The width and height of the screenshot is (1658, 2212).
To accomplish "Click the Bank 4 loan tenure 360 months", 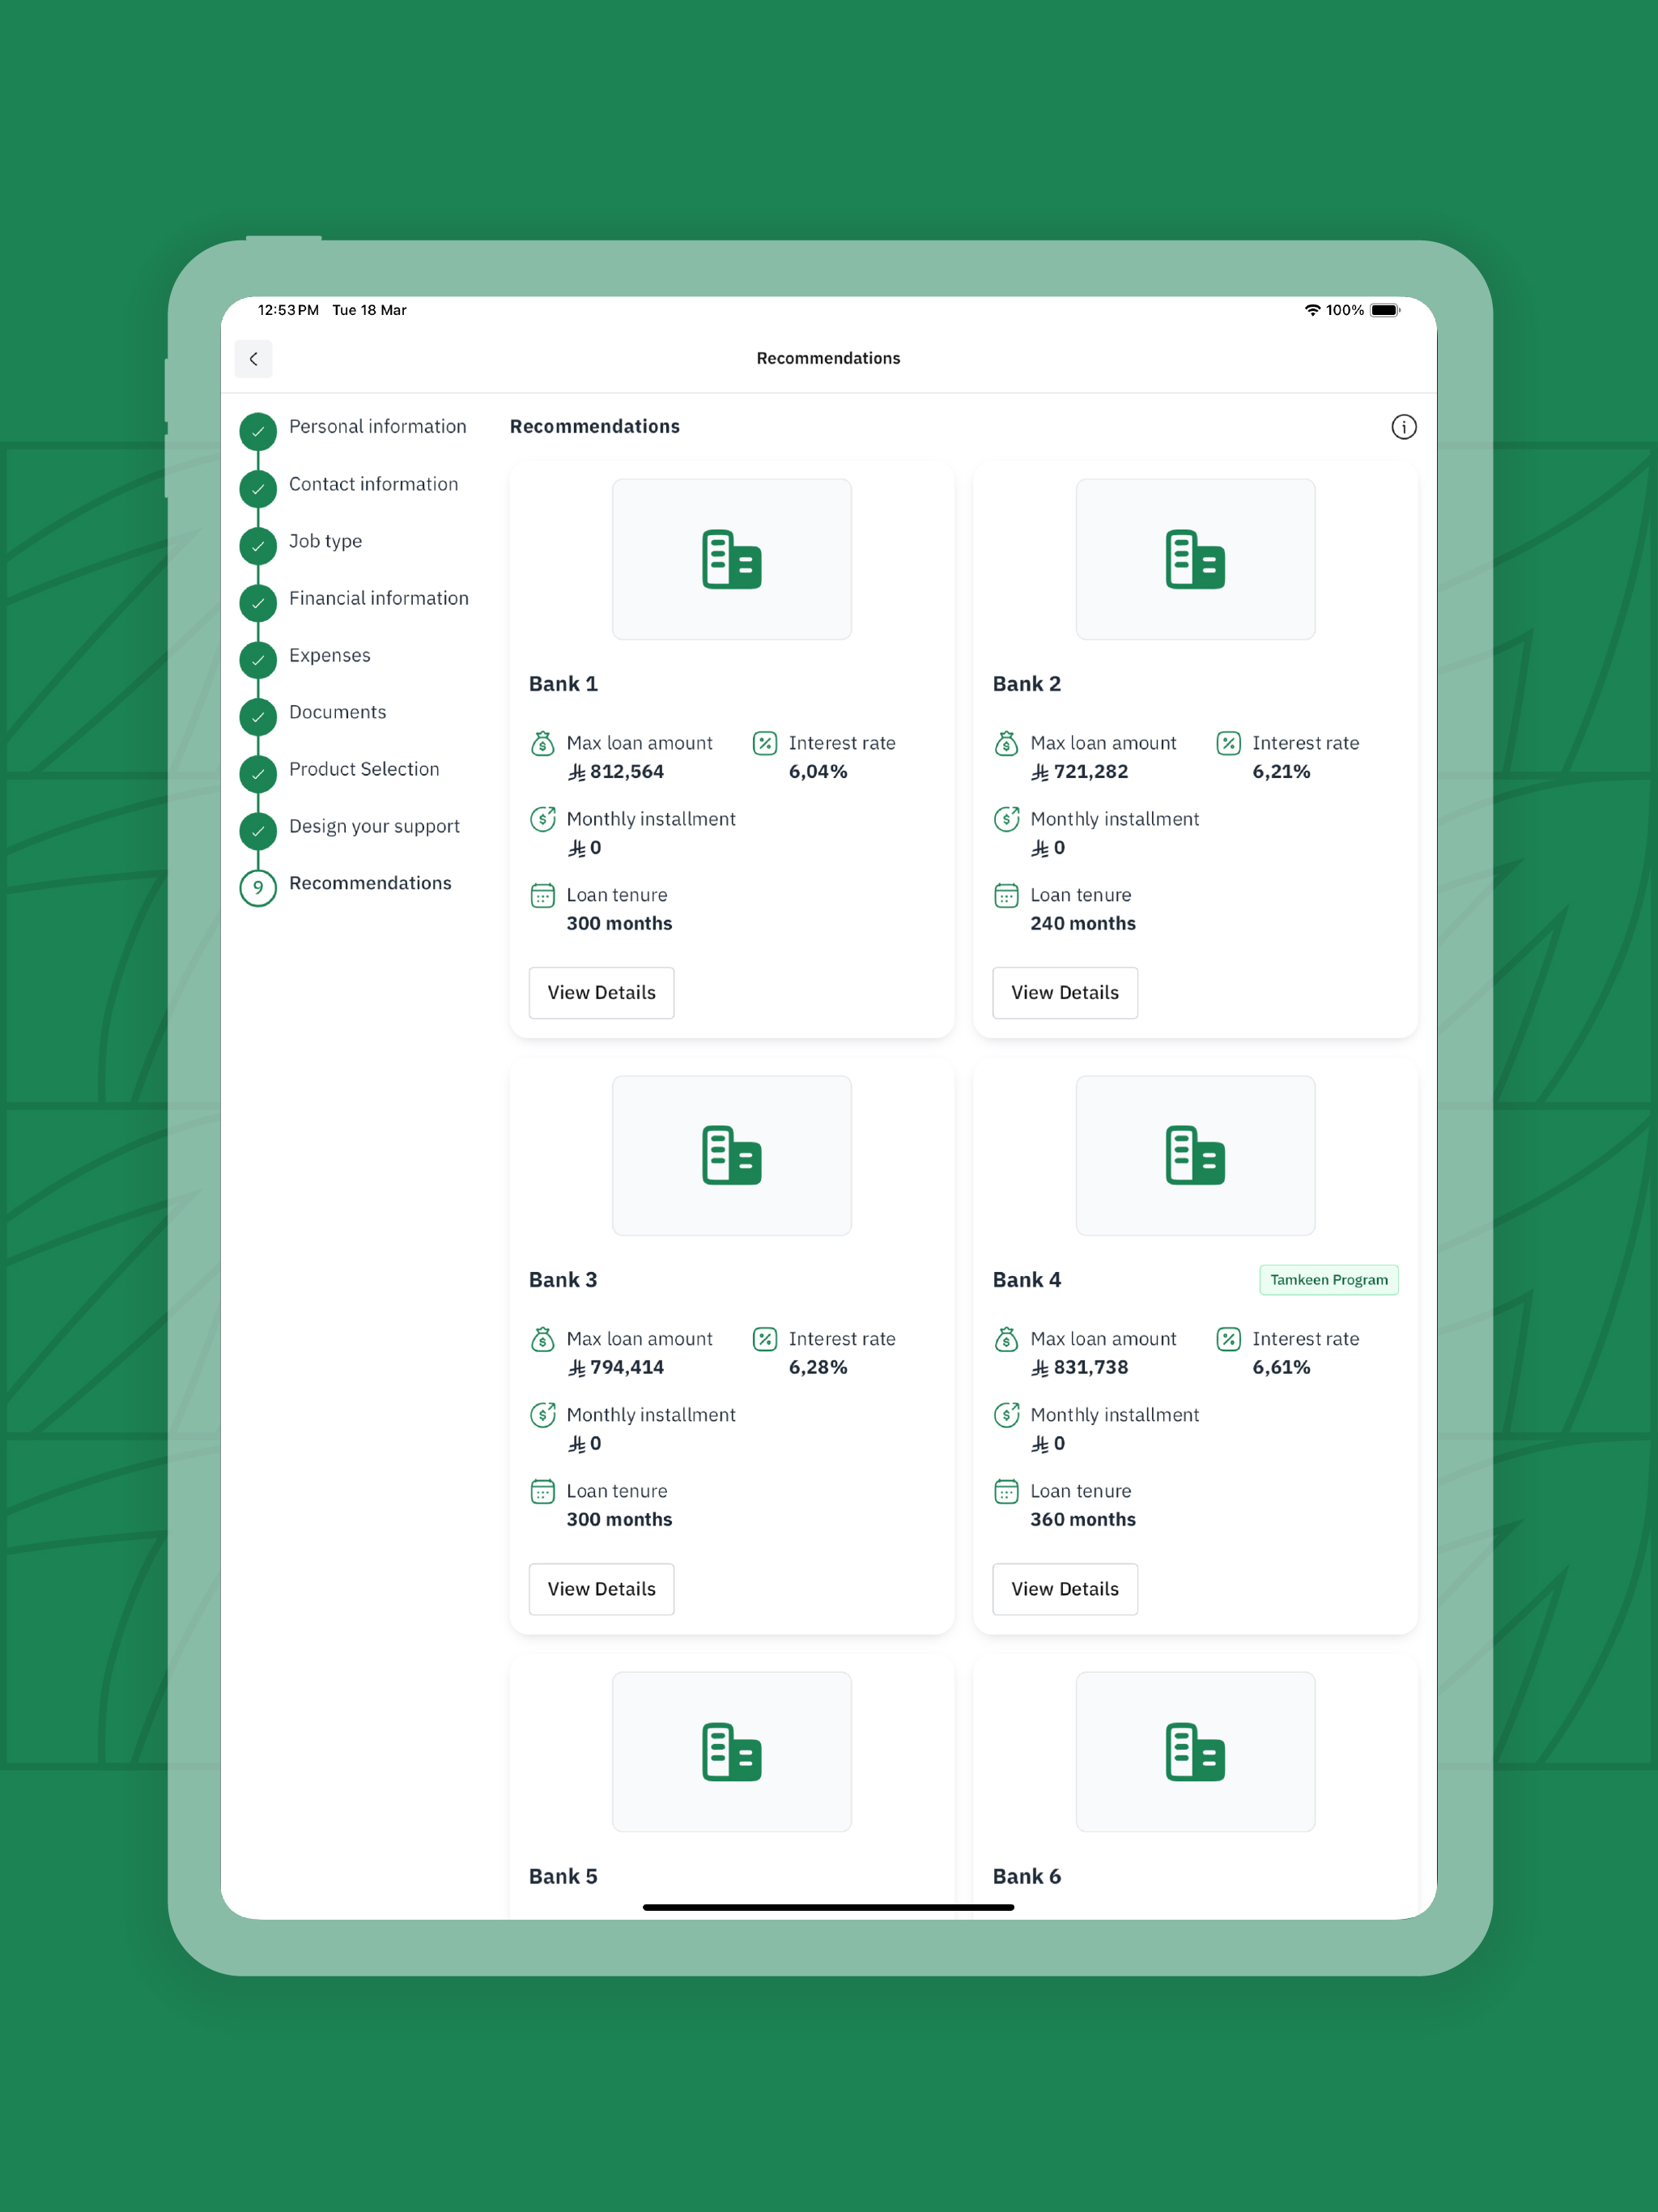I will pos(1083,1520).
